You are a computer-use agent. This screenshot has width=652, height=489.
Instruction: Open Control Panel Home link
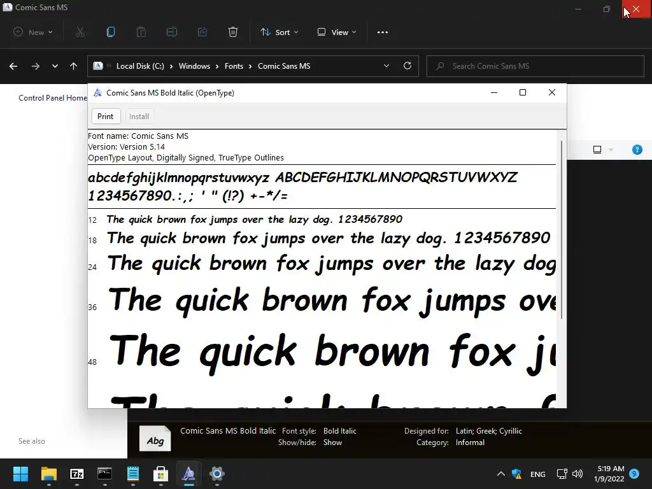[x=53, y=97]
